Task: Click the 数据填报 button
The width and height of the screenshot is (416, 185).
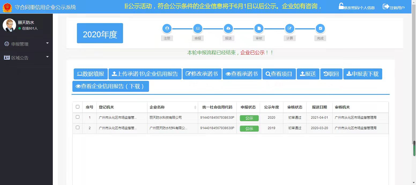Action: pyautogui.click(x=91, y=74)
